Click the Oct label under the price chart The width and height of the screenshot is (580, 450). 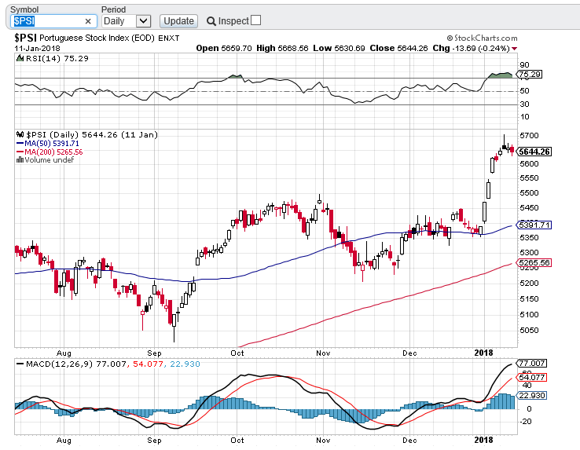[237, 353]
